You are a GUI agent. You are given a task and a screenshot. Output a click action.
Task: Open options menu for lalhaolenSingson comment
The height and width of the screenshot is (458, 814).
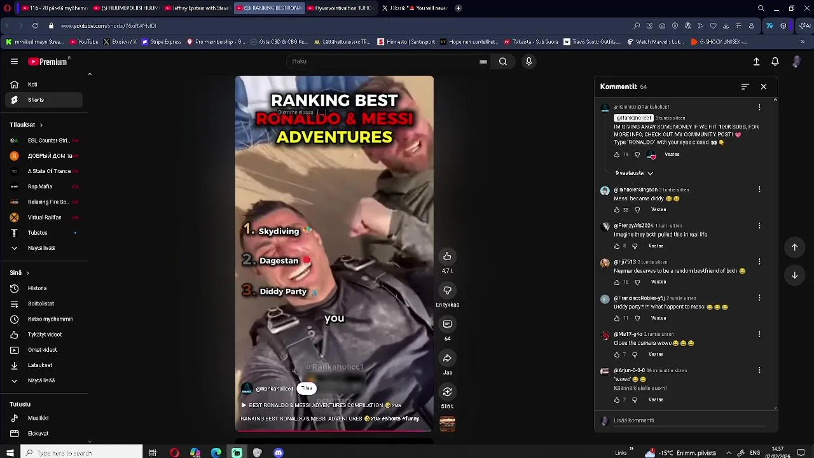point(759,190)
